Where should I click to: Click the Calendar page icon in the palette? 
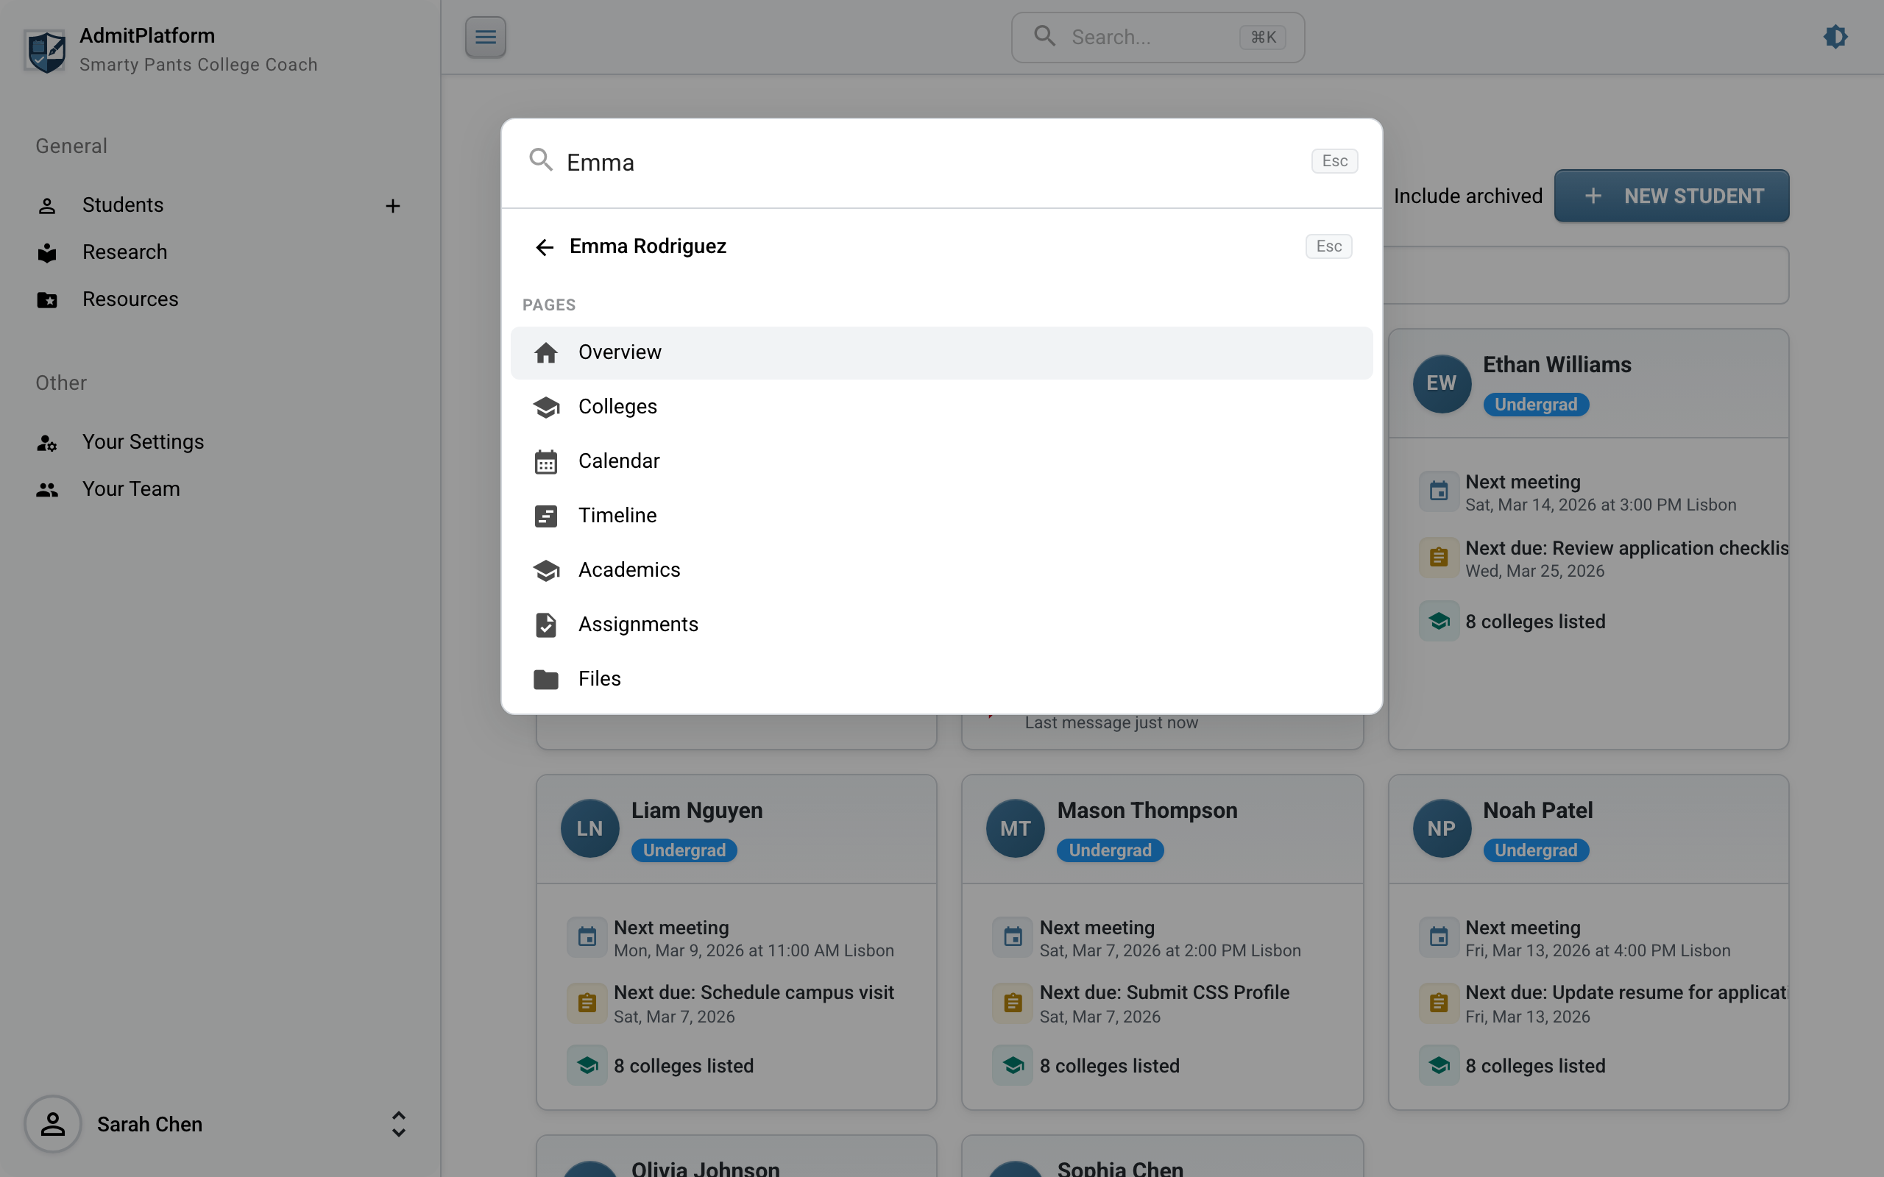pyautogui.click(x=546, y=462)
